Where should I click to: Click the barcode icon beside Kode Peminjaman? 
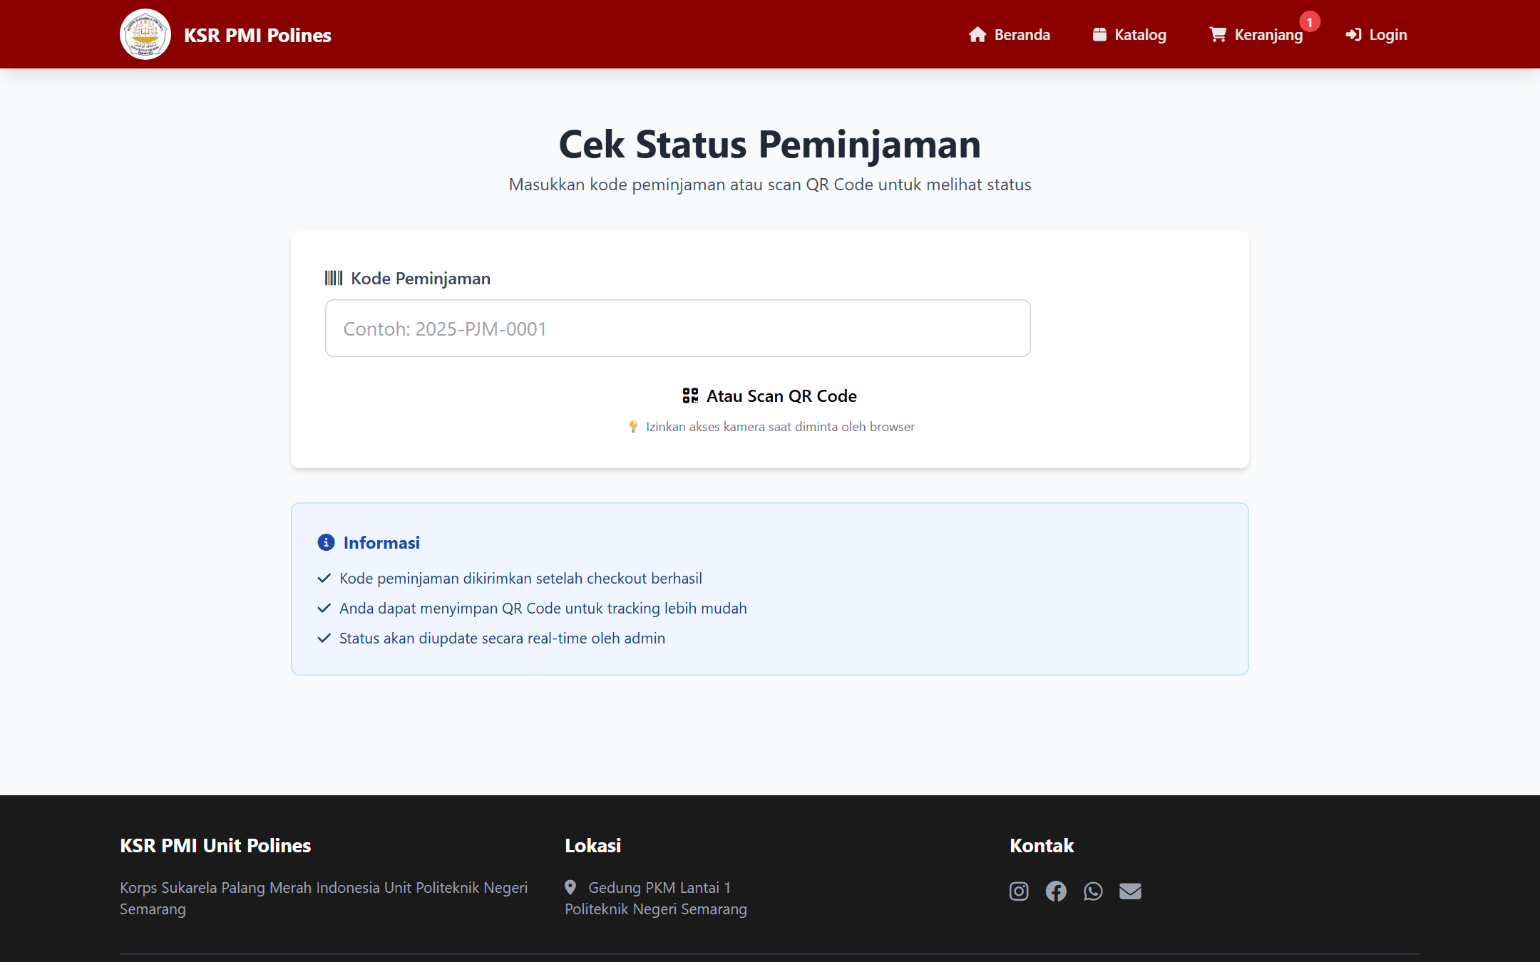(334, 278)
